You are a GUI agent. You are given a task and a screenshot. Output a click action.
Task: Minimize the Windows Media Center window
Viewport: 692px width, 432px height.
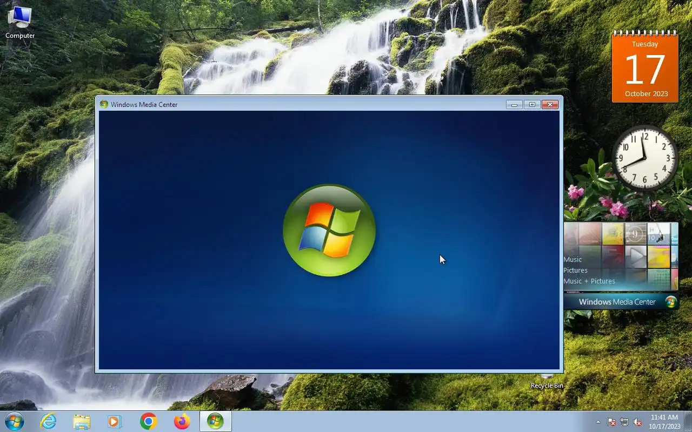pyautogui.click(x=514, y=104)
